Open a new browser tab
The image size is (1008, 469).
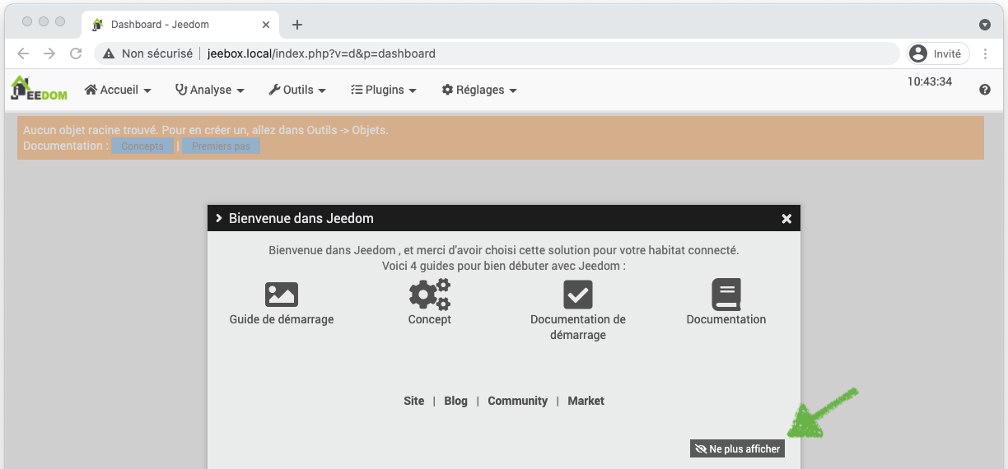point(297,25)
